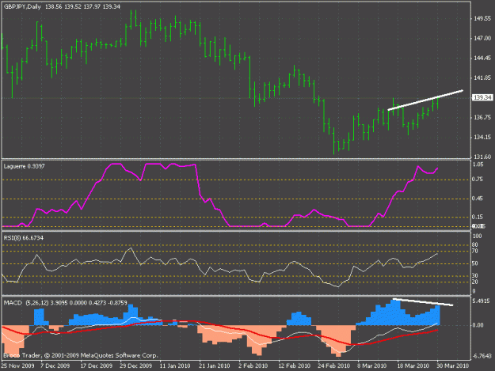Select the GBPJPY,Daily chart title text

pyautogui.click(x=22, y=6)
